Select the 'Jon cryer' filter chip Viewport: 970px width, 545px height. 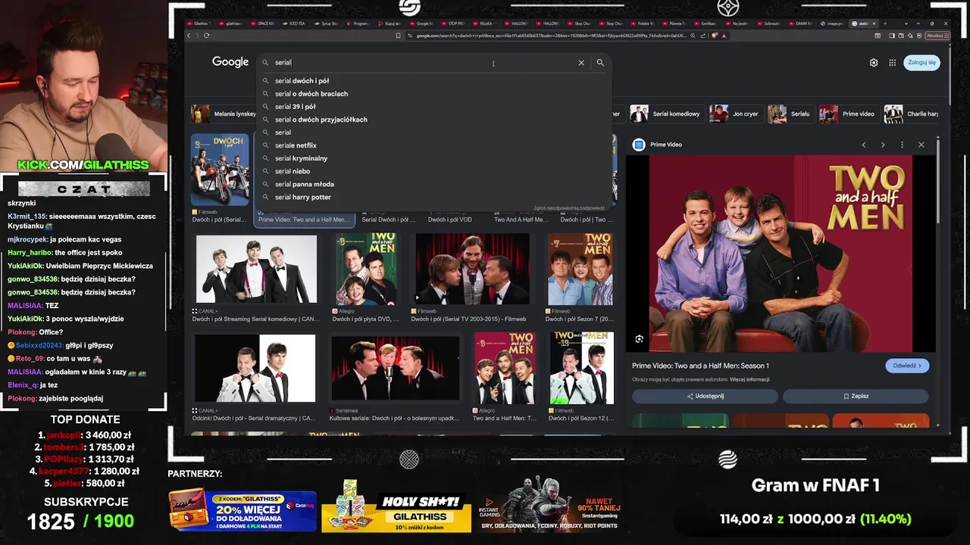735,114
